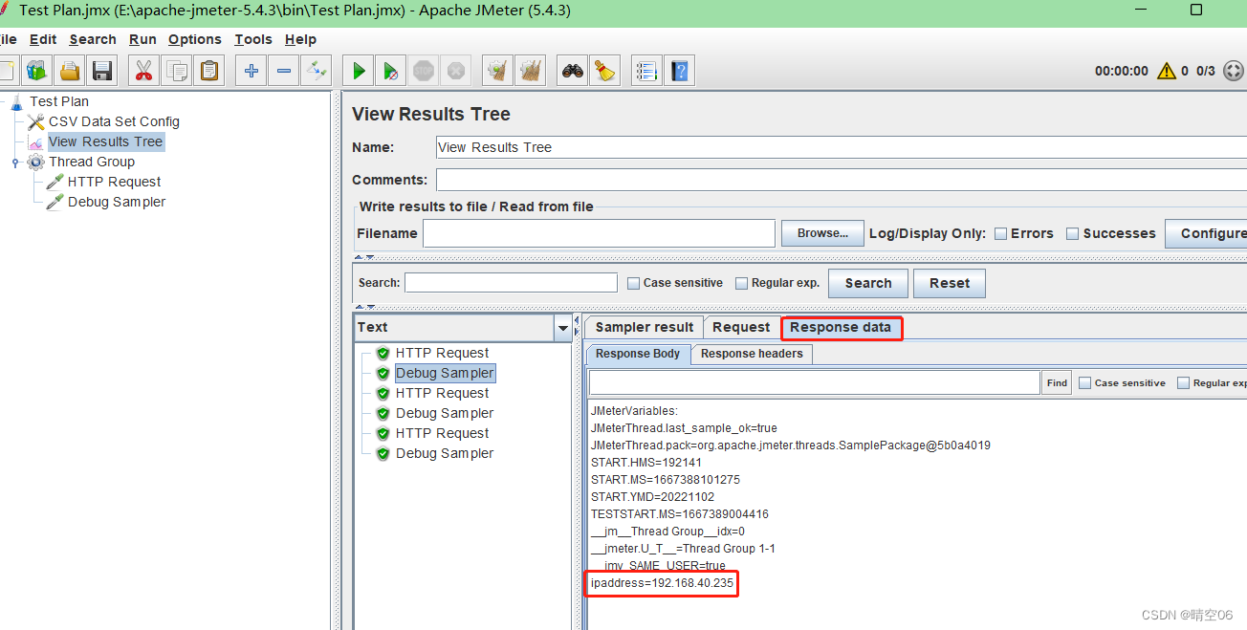This screenshot has height=630, width=1247.
Task: Start the test with green play icon
Action: [359, 71]
